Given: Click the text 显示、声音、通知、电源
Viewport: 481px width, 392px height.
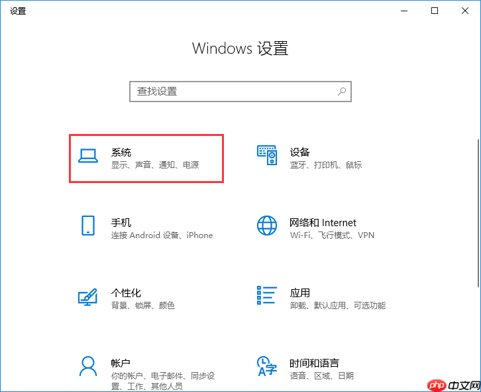Looking at the screenshot, I should coord(155,165).
